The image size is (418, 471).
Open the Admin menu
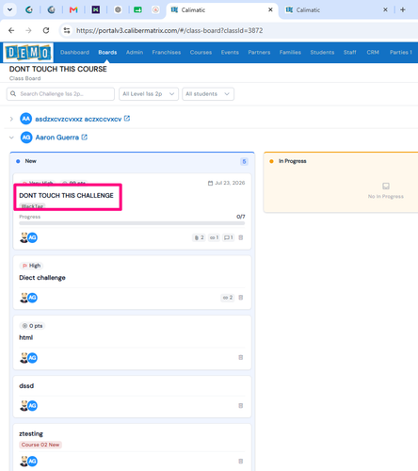click(135, 52)
